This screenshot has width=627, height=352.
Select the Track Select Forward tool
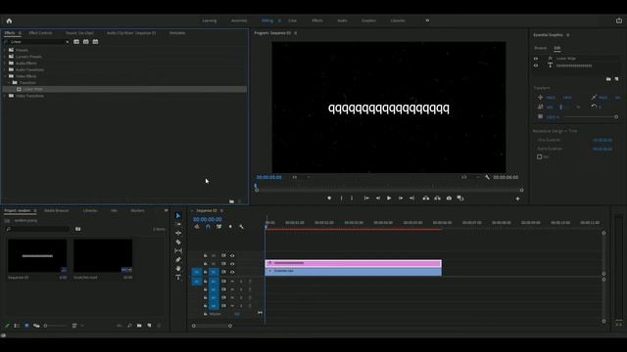(x=178, y=224)
